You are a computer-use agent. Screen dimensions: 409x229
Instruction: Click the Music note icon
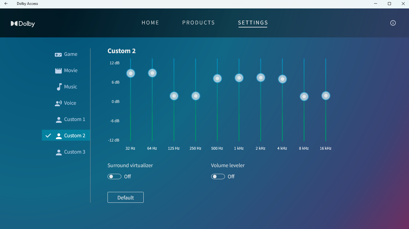(x=59, y=87)
